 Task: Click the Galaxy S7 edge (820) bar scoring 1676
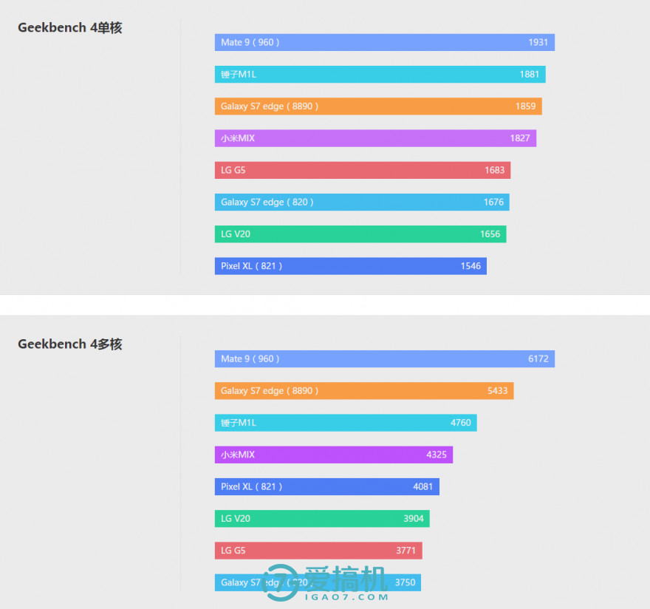pyautogui.click(x=362, y=202)
